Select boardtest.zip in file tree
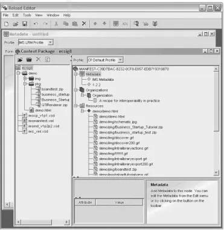This screenshot has width=224, height=230. click(53, 89)
